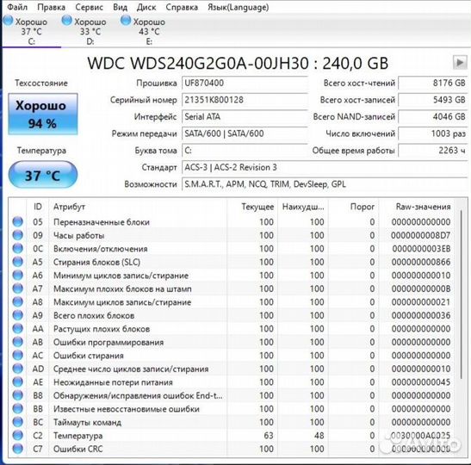Click the firmware field UF870400
Image resolution: width=471 pixels, height=465 pixels.
(x=245, y=83)
